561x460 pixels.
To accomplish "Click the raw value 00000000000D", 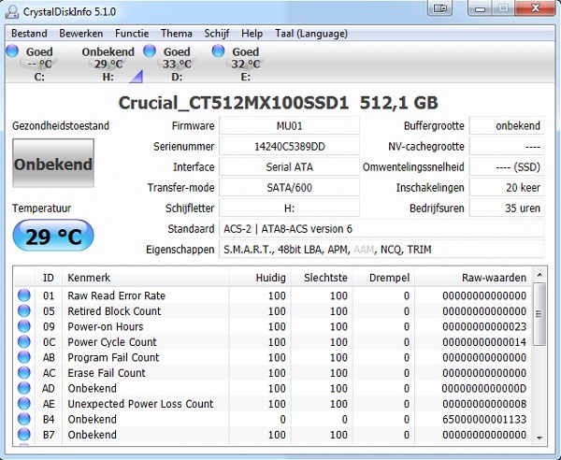I will [x=484, y=388].
